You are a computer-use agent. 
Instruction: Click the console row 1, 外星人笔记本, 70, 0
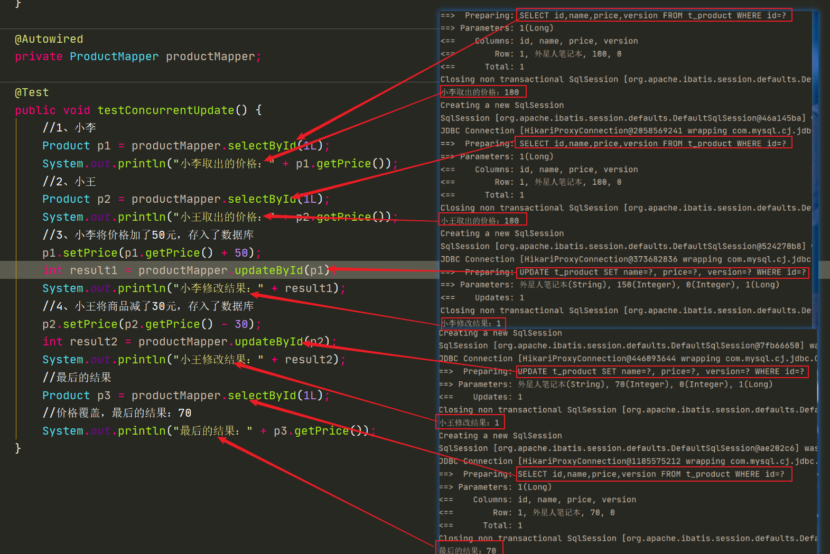pyautogui.click(x=527, y=512)
